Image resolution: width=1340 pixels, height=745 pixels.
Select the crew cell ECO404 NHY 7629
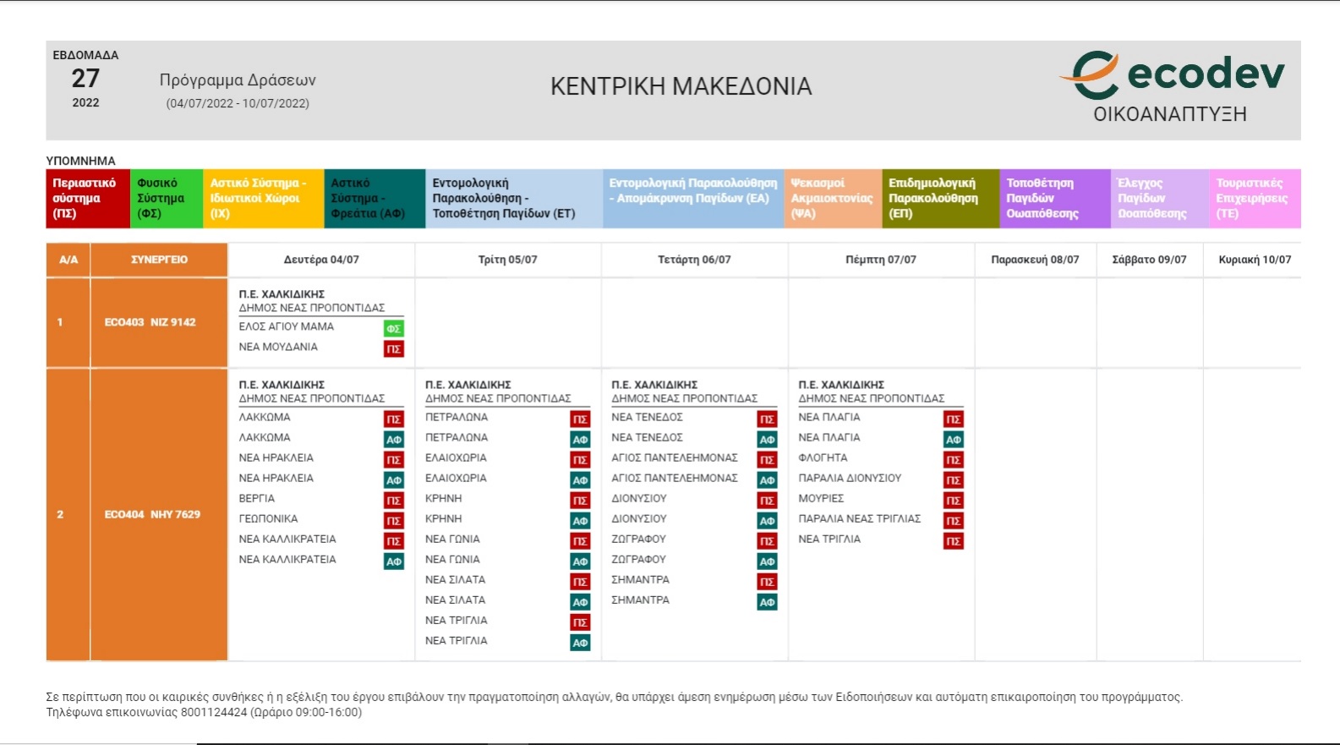(152, 514)
